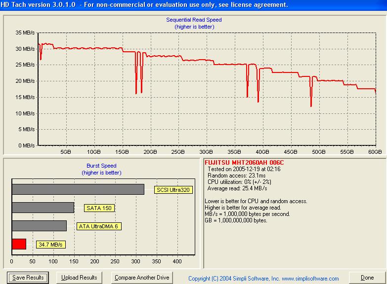
Task: Click the ATA UltraDMA 6 label
Action: click(99, 226)
